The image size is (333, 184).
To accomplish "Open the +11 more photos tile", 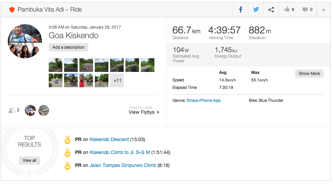I will 117,81.
